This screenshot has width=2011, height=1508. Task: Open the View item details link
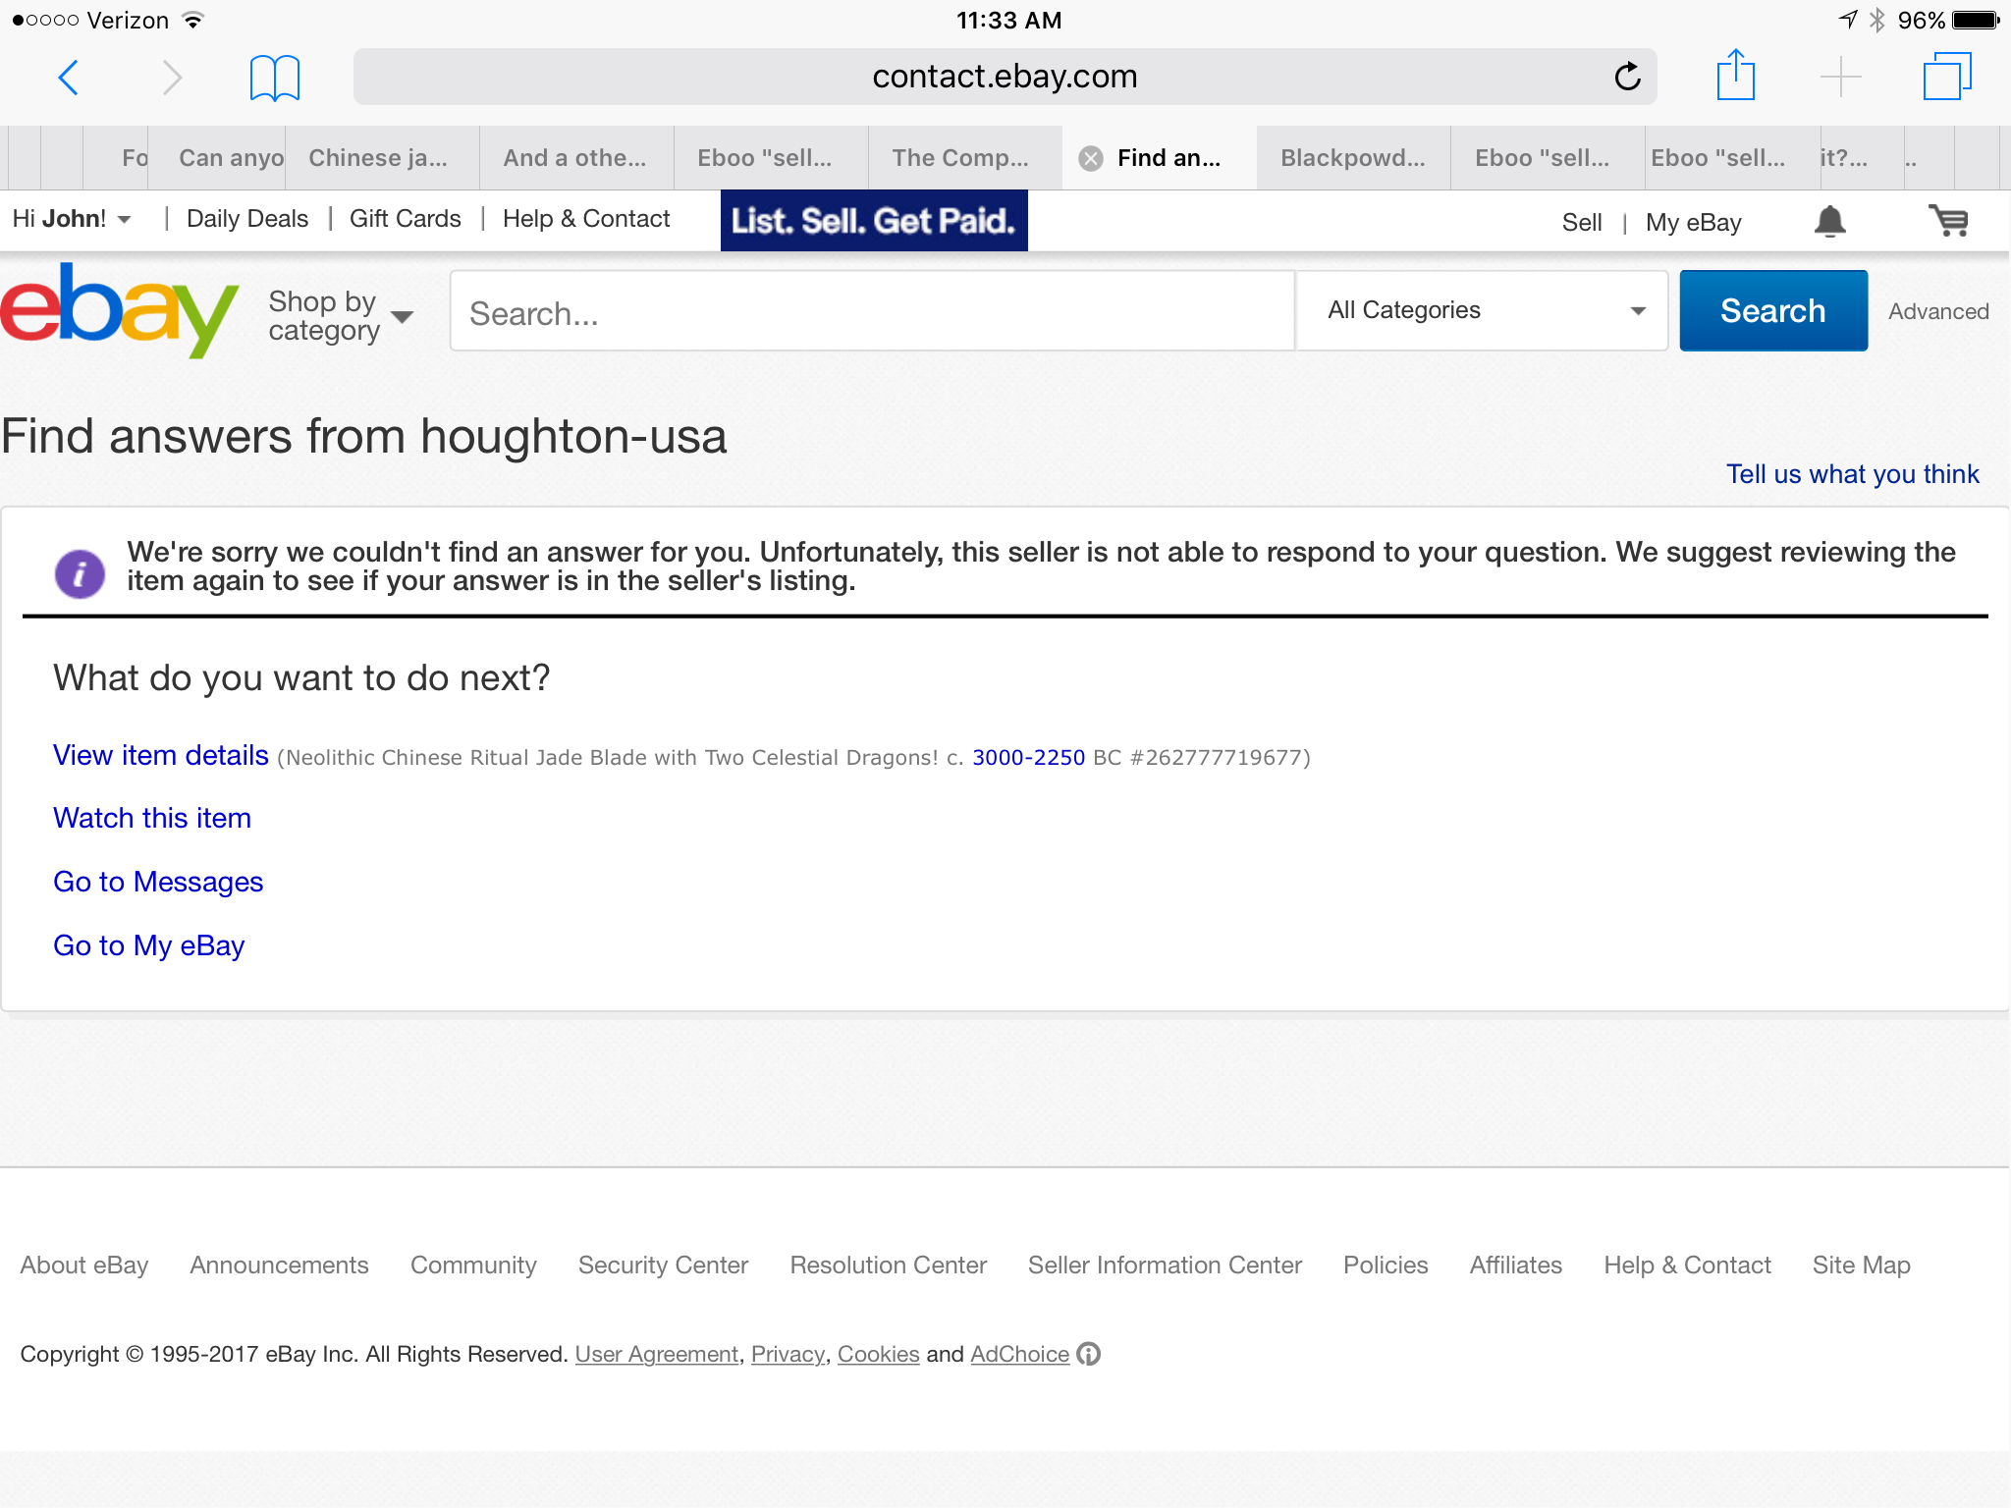161,755
